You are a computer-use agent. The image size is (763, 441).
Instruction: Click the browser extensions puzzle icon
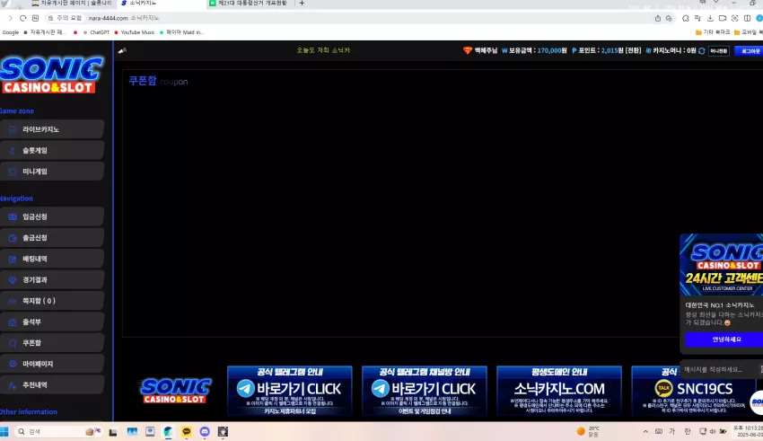point(686,19)
